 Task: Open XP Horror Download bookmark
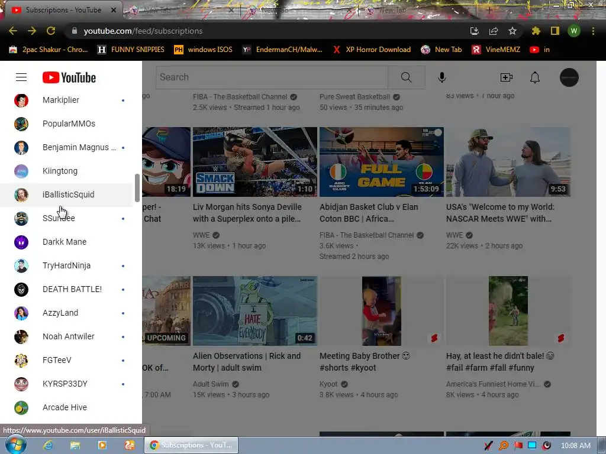click(x=372, y=50)
